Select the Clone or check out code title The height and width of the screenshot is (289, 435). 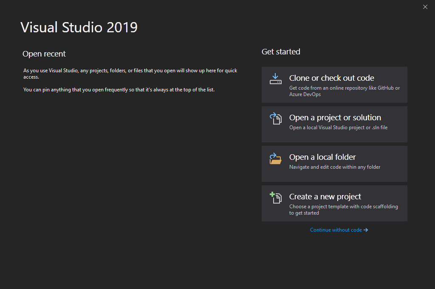click(331, 78)
